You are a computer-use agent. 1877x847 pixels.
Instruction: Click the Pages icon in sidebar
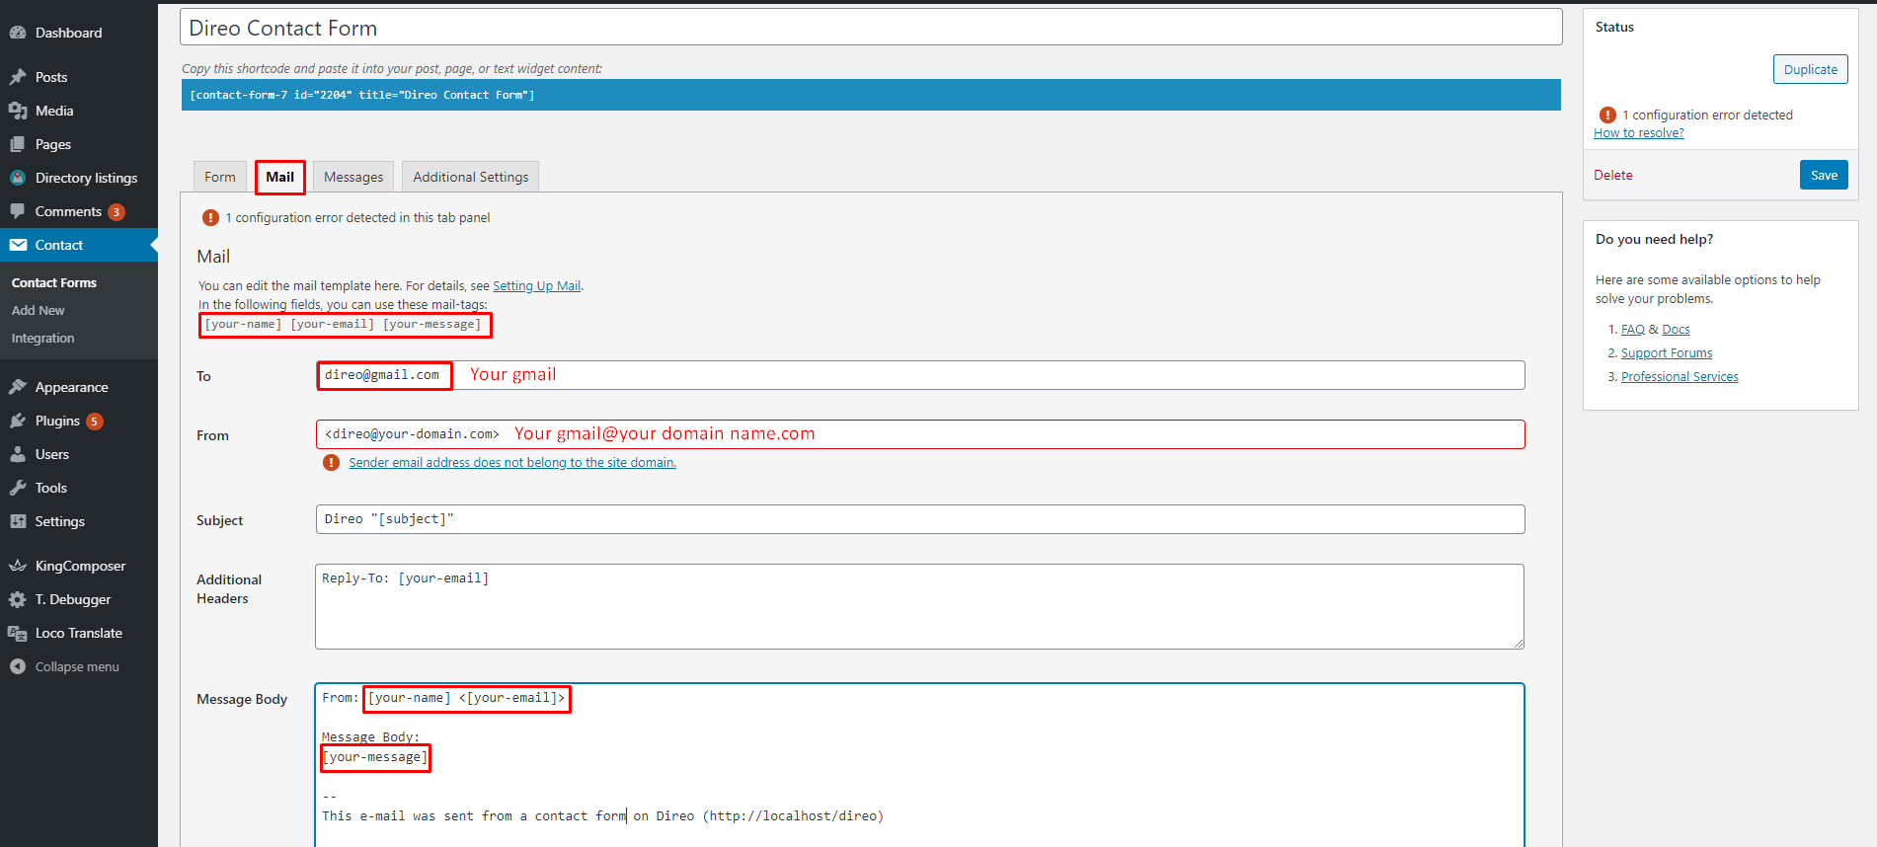coord(18,144)
